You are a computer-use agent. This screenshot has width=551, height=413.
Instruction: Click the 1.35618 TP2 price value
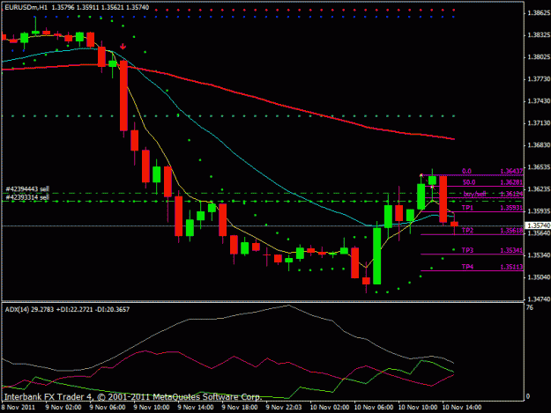(x=511, y=230)
